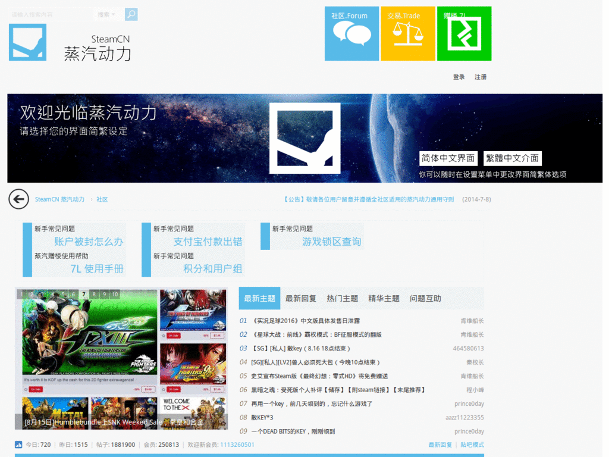This screenshot has width=609, height=457.
Task: Open the 社区.Forum tile
Action: [352, 33]
